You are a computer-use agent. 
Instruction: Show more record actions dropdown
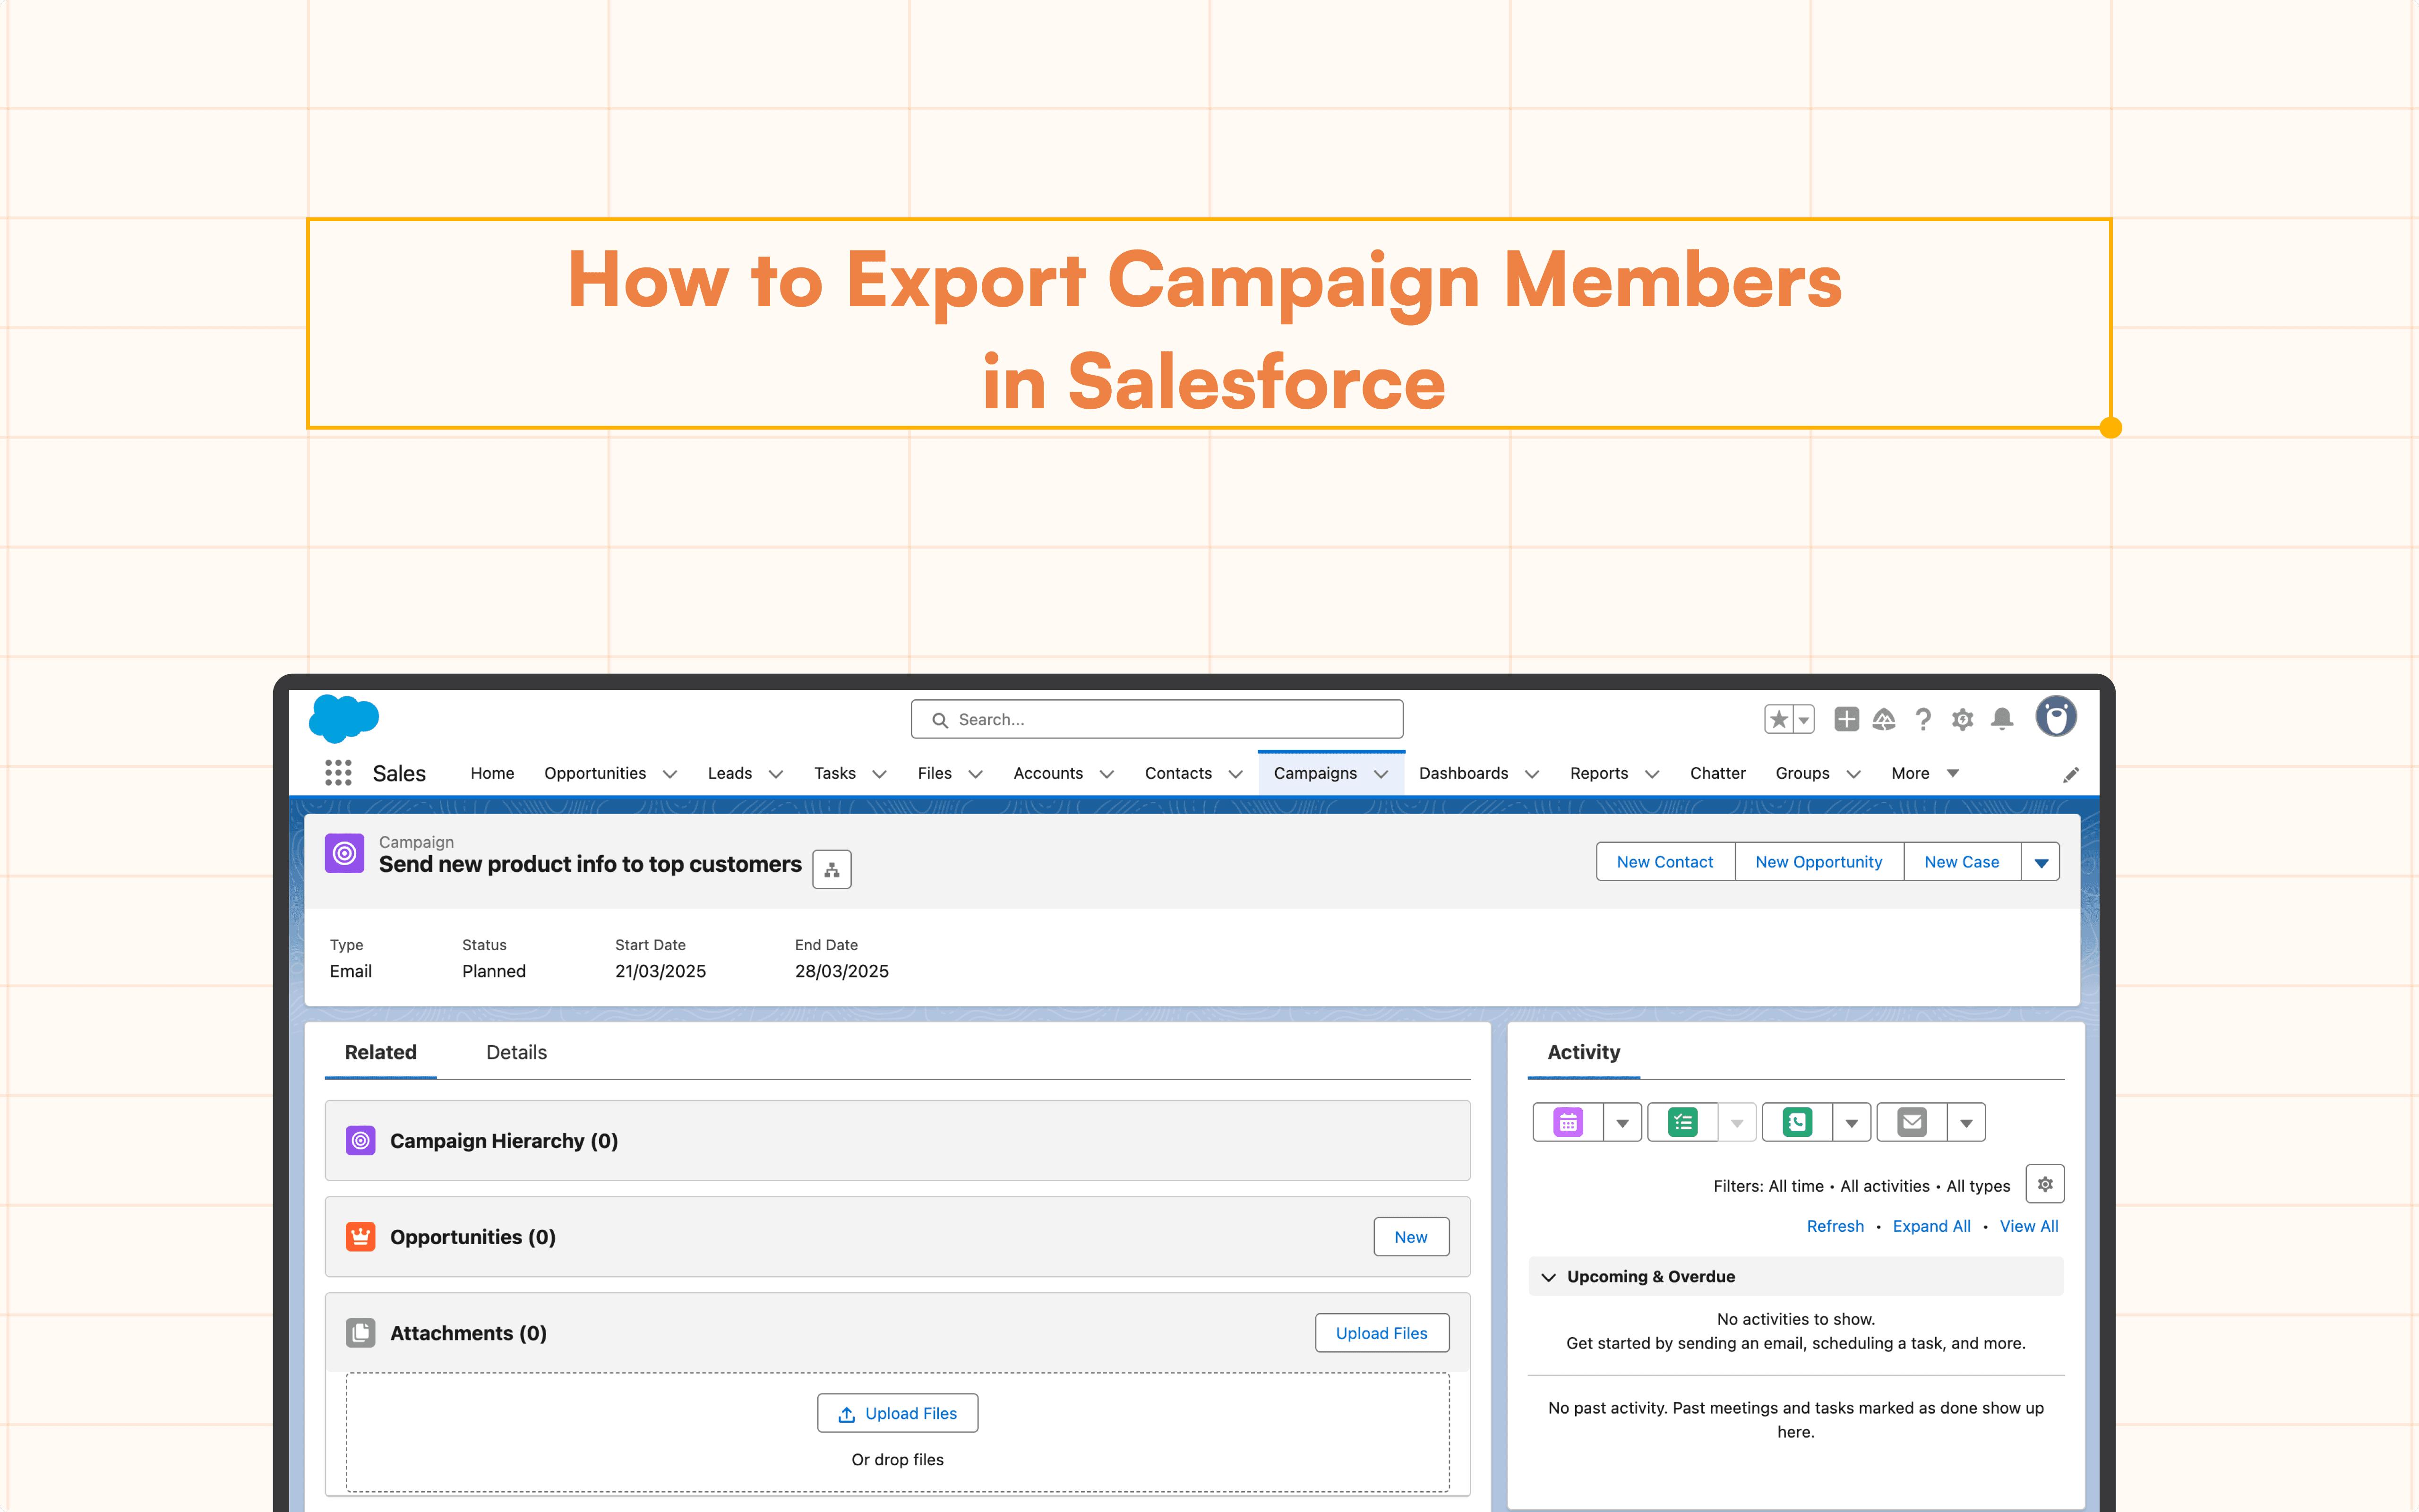[2041, 862]
